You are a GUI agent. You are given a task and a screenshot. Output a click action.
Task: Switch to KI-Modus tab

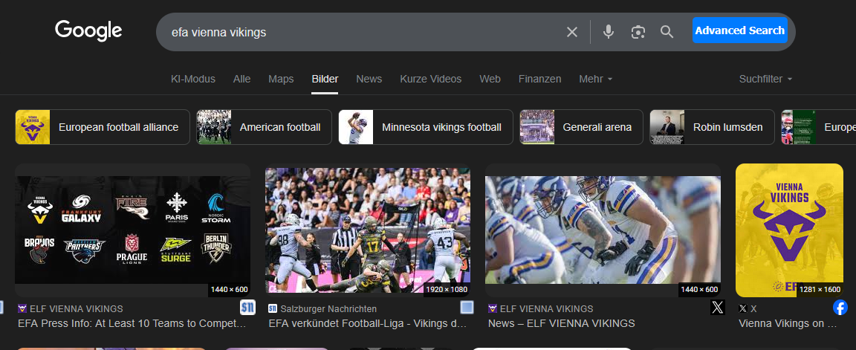193,80
